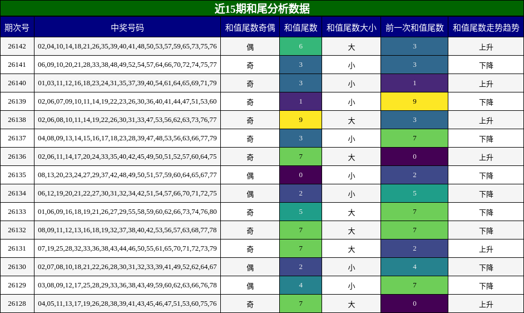Select period number 26133

click(17, 212)
